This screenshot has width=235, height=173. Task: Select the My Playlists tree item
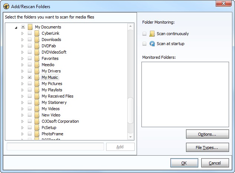(52, 90)
